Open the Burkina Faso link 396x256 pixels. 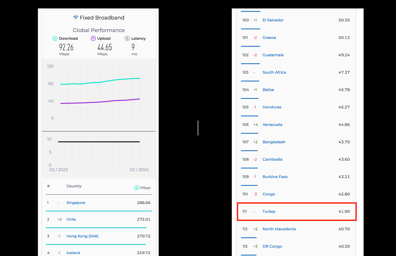(275, 177)
